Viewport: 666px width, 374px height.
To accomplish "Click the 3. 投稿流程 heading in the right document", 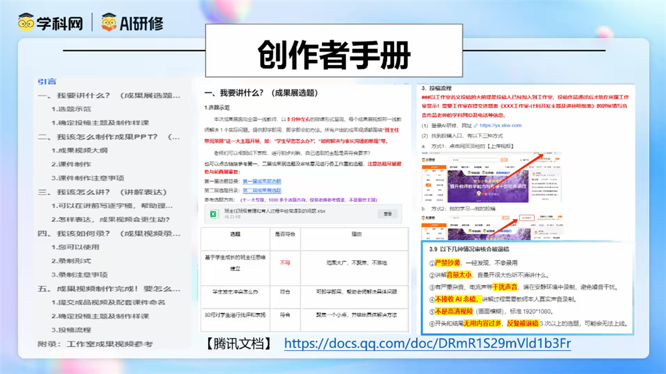I will click(436, 88).
